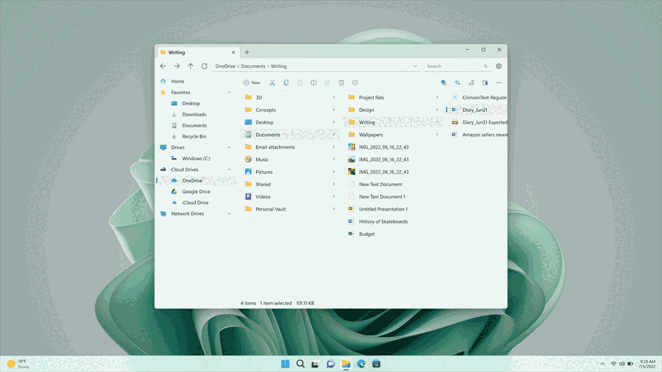The width and height of the screenshot is (662, 372).
Task: Launch Microsoft Edge from the taskbar
Action: 361,364
